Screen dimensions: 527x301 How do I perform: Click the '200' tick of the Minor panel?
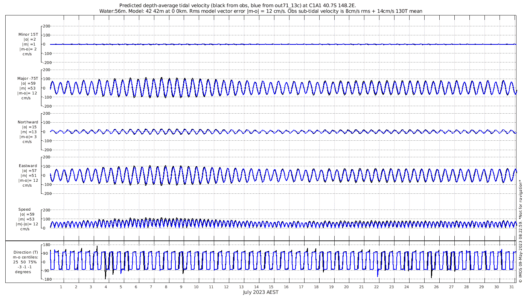[47, 26]
